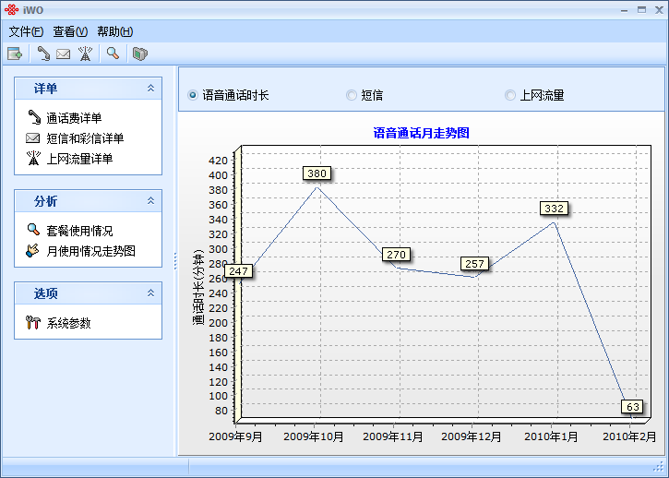Viewport: 669px width, 478px height.
Task: Click the window resize grip corner
Action: [660, 466]
